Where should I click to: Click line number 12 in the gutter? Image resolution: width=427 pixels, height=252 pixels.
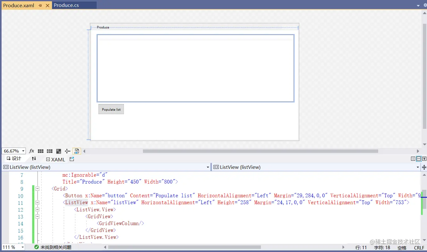pos(20,209)
